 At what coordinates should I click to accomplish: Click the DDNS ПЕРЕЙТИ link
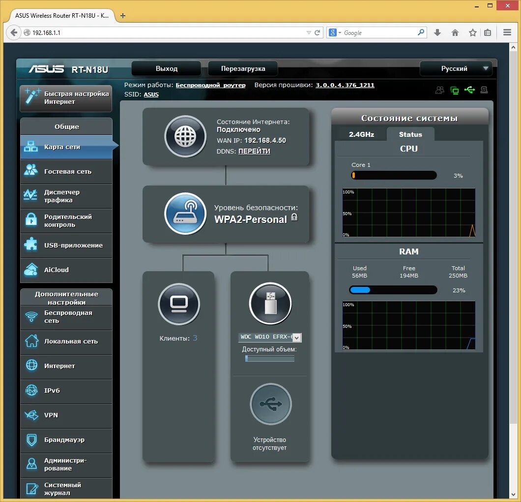pos(254,151)
